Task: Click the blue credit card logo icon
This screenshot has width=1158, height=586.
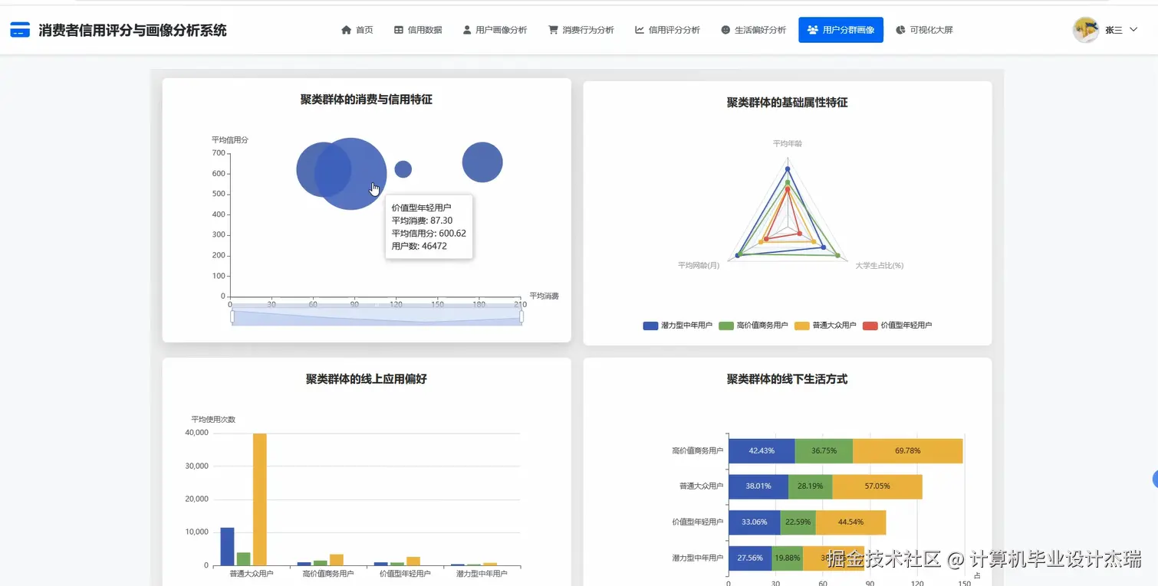Action: (20, 31)
